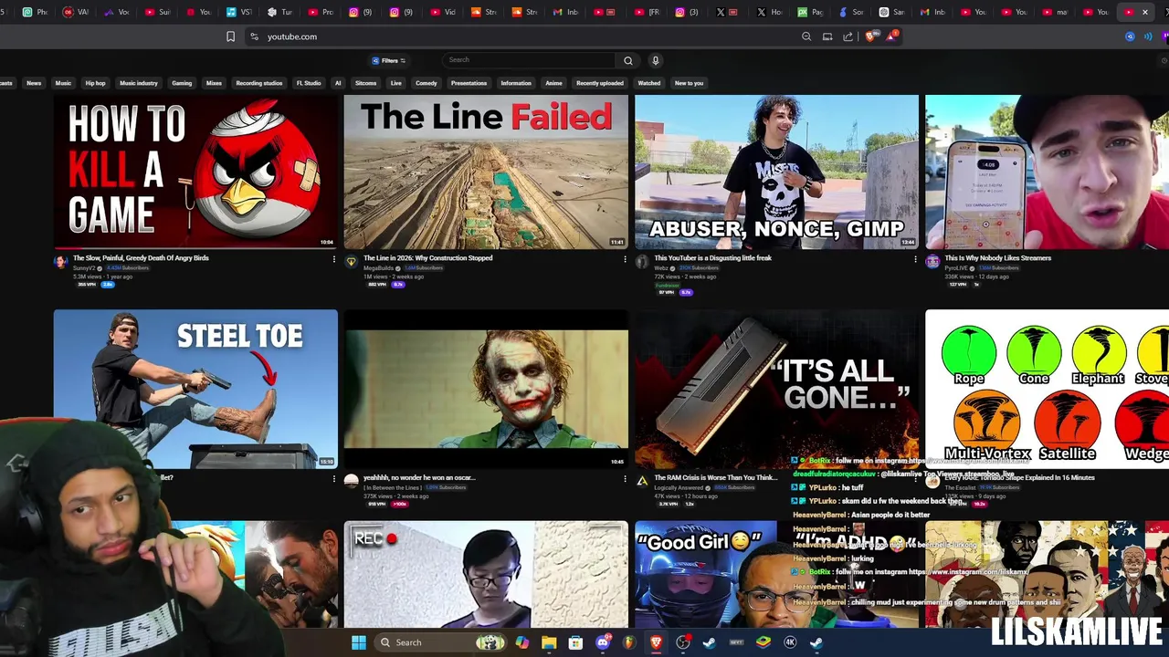This screenshot has height=657, width=1169.
Task: Open options menu for Disgusting little freak video
Action: 915,260
